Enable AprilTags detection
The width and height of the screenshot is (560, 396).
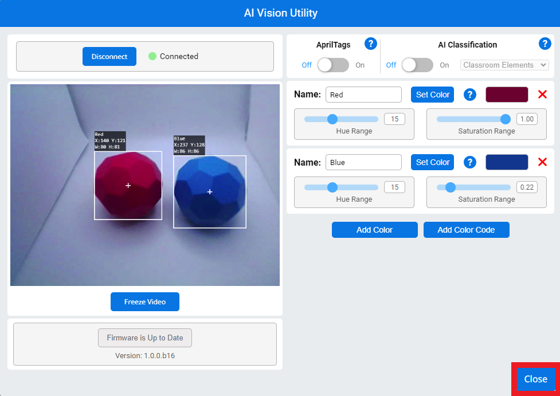tap(333, 65)
